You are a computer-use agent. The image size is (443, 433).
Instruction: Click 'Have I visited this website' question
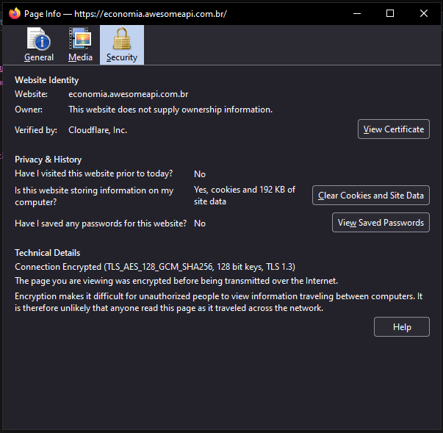click(93, 173)
